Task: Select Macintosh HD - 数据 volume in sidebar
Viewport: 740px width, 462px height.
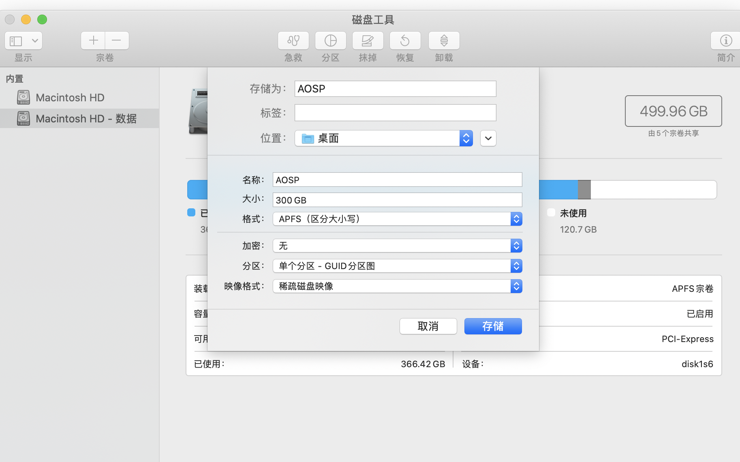Action: (x=79, y=118)
